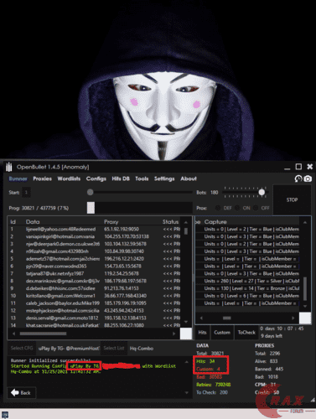Click the Select CFG button
This screenshot has width=316, height=419.
[x=22, y=348]
